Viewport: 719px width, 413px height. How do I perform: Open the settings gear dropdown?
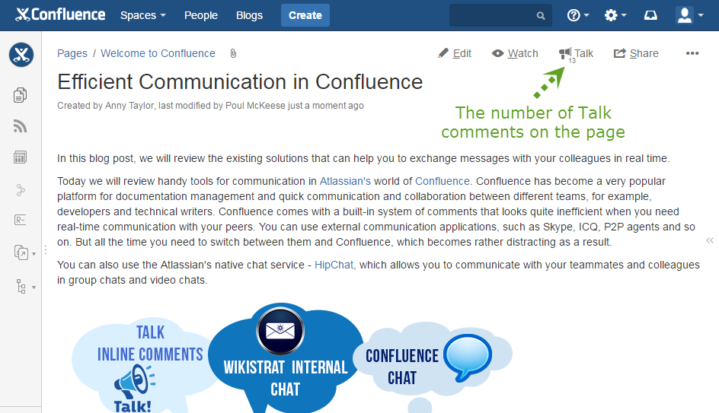[x=615, y=15]
